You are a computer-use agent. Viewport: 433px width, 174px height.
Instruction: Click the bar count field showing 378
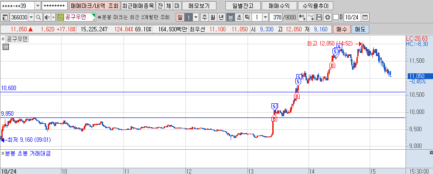point(276,17)
